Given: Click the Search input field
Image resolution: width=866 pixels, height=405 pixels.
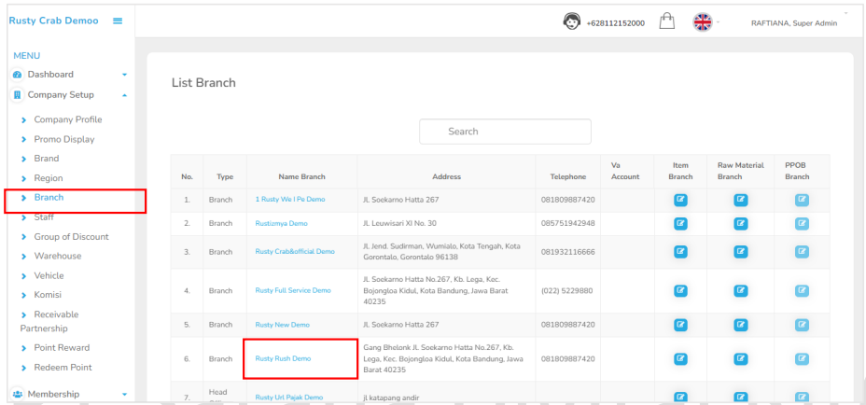Looking at the screenshot, I should click(505, 132).
